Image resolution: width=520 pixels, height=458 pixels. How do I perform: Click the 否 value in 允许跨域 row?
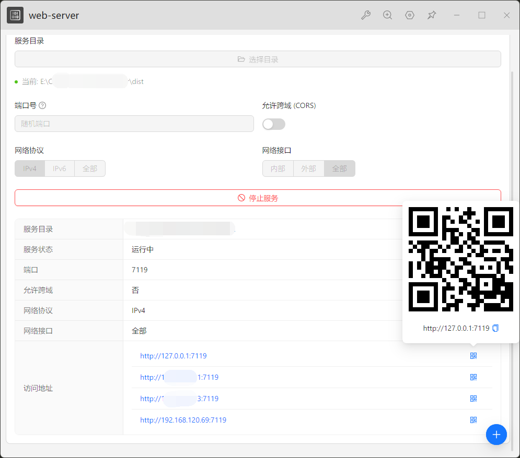(x=135, y=290)
